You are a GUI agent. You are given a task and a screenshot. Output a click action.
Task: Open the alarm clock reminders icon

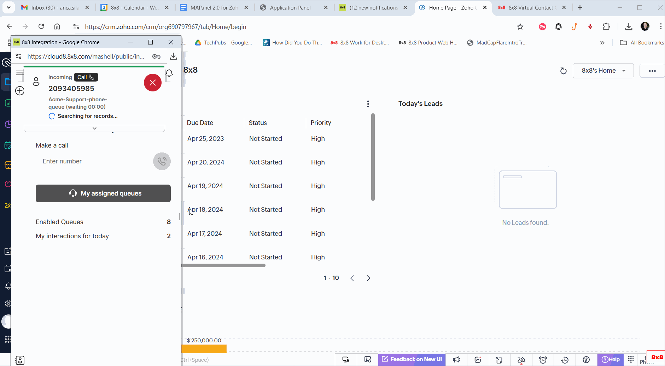[543, 360]
